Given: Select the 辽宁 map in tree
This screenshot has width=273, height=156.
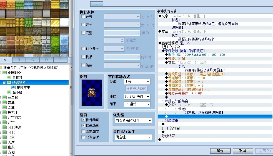Looking at the screenshot, I should click(x=11, y=122).
